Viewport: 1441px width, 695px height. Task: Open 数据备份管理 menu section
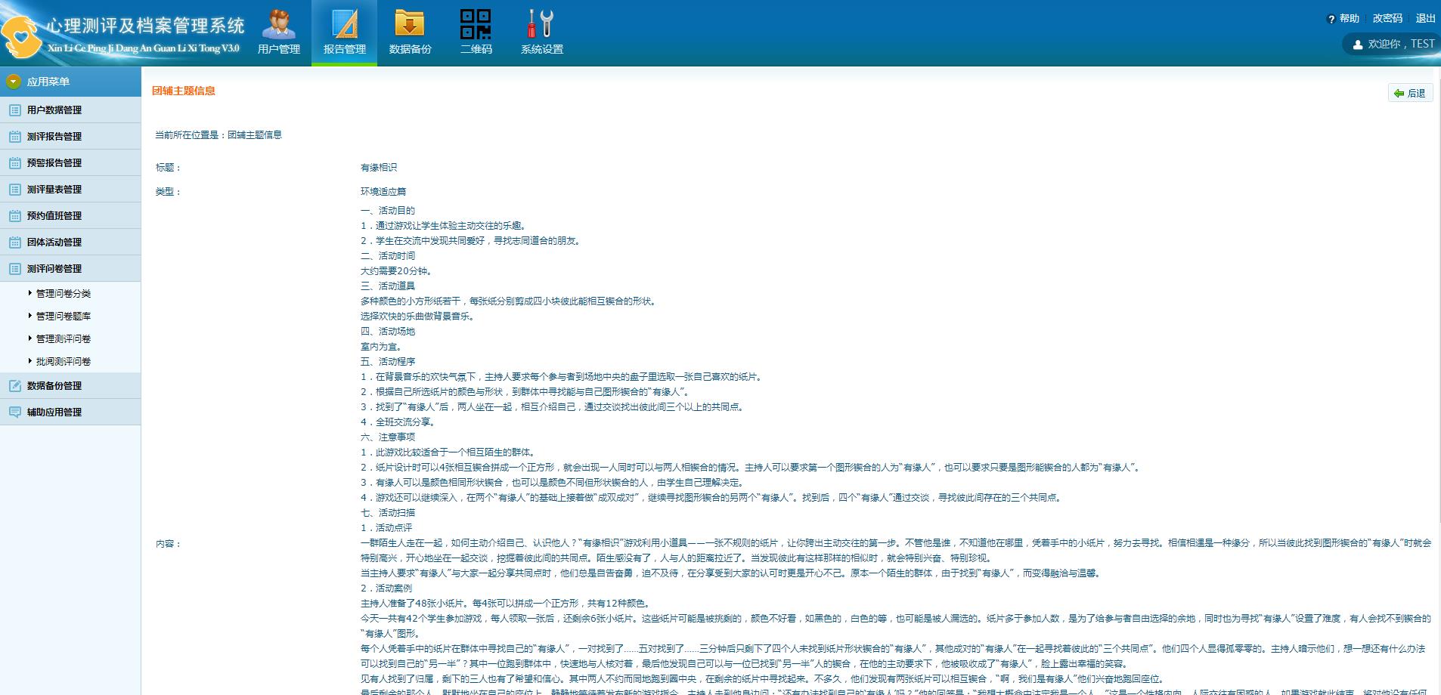pyautogui.click(x=70, y=385)
